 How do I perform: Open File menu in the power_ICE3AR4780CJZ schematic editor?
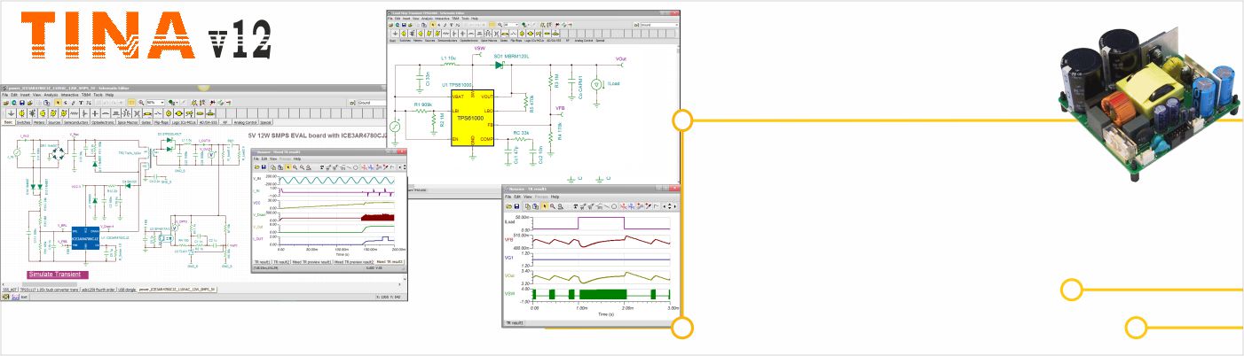point(5,95)
